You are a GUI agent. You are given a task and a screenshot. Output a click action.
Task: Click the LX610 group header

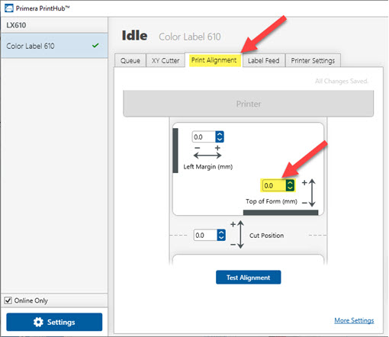pos(54,25)
